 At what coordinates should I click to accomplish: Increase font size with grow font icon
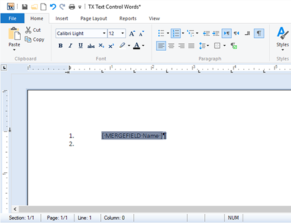point(132,34)
